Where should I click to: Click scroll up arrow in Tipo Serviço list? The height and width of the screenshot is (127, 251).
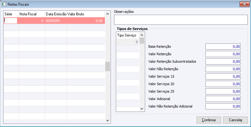point(142,35)
